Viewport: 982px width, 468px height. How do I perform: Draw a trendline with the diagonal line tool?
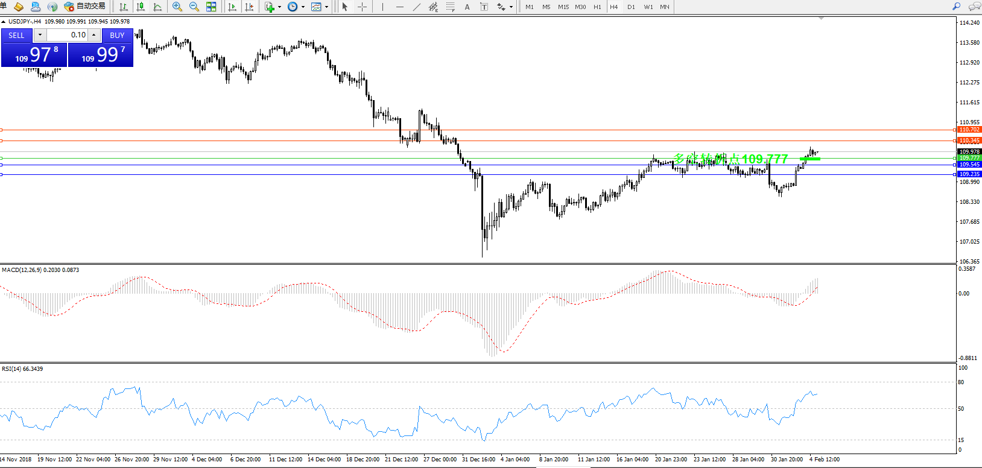point(416,7)
